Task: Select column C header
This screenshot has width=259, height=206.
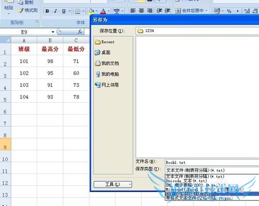Action: coord(76,40)
